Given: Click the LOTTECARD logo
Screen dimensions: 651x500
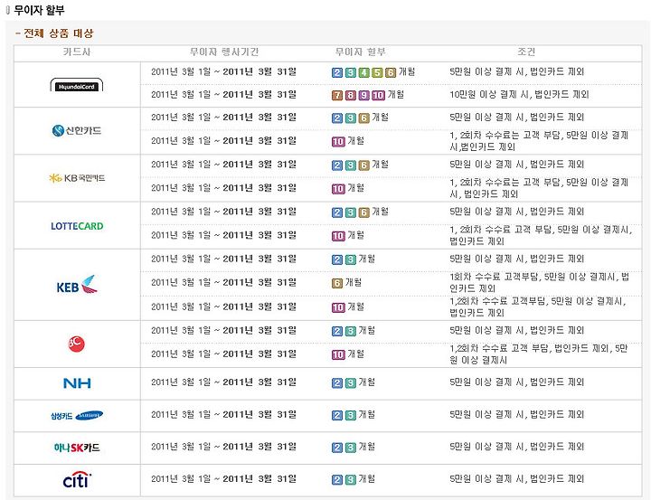Looking at the screenshot, I should point(77,226).
